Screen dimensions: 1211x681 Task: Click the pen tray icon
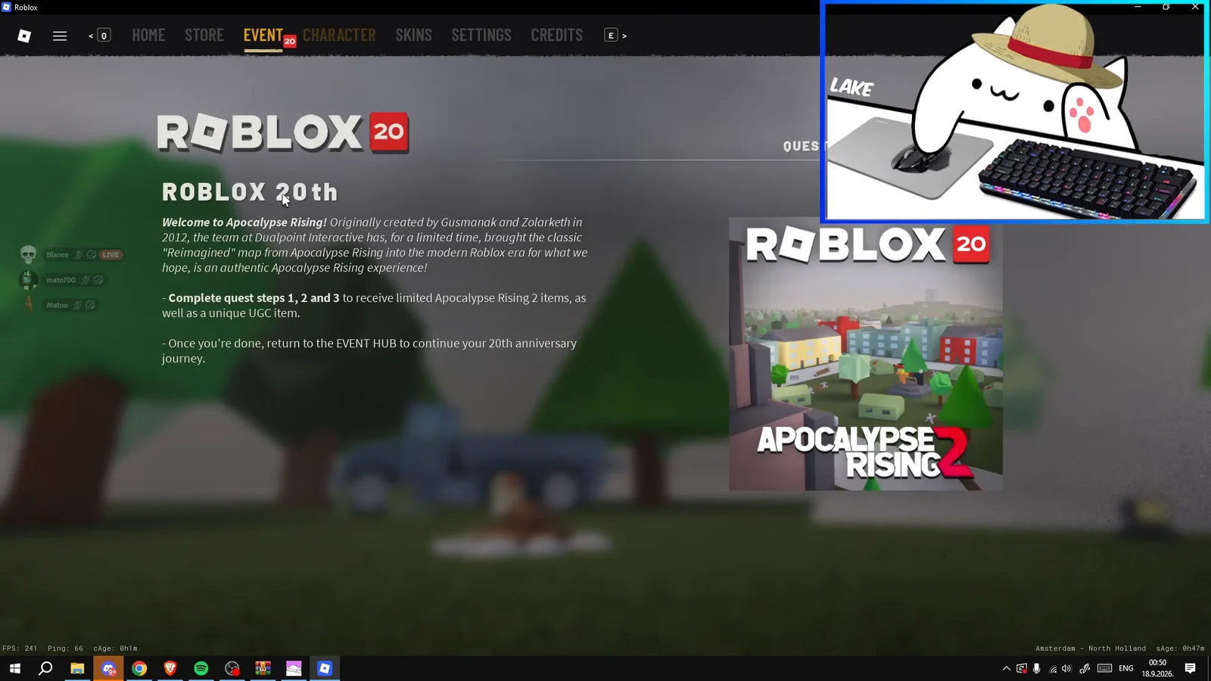click(x=1085, y=668)
